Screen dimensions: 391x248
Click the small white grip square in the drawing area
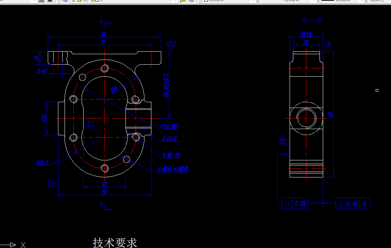(x=377, y=89)
